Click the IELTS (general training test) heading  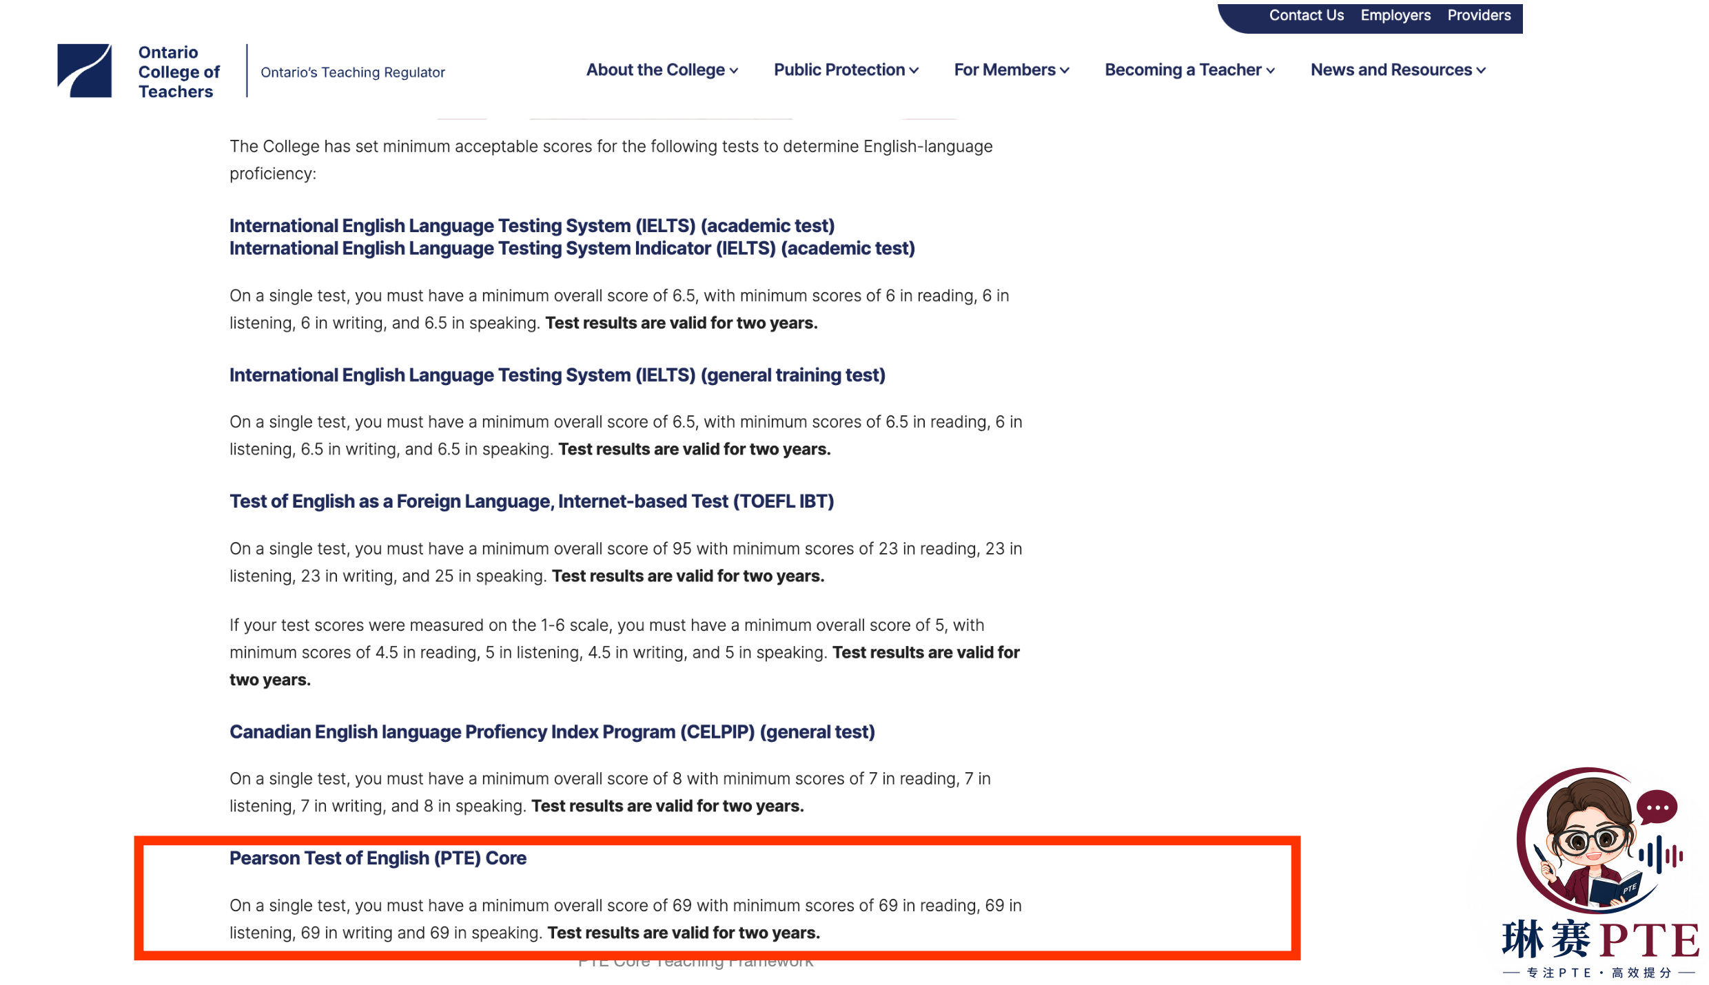coord(557,375)
